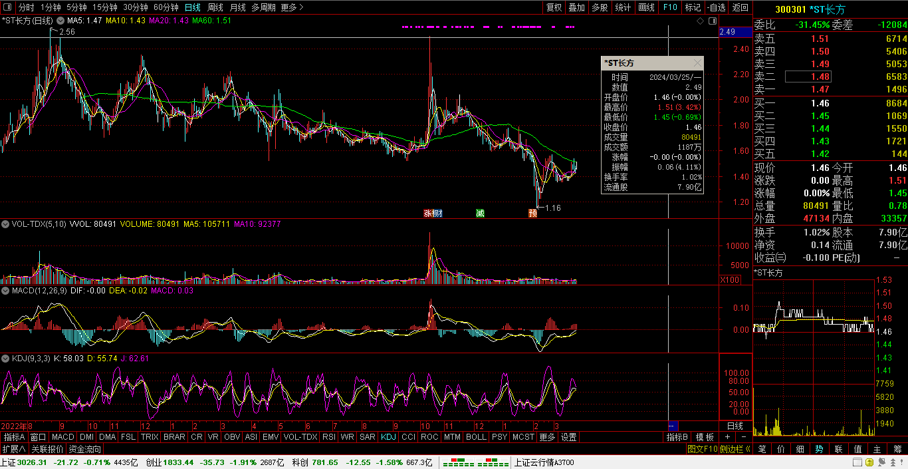Select the KDJ indicator tab
The width and height of the screenshot is (908, 469).
[389, 437]
